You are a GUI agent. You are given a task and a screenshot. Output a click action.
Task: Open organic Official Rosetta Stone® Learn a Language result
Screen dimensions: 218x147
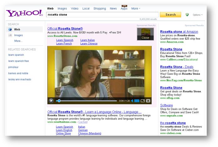pyautogui.click(x=94, y=112)
